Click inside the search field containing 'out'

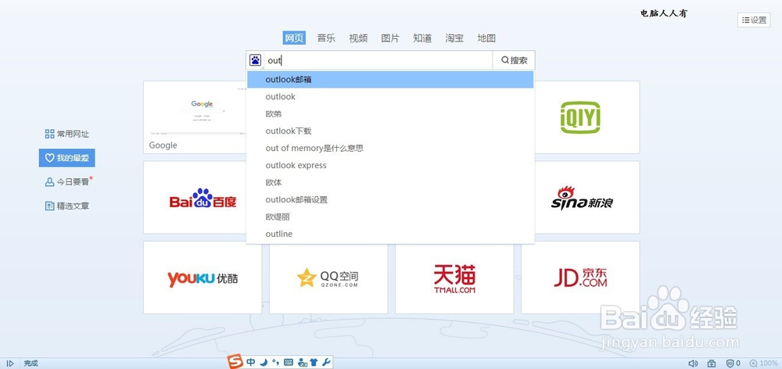(x=378, y=60)
